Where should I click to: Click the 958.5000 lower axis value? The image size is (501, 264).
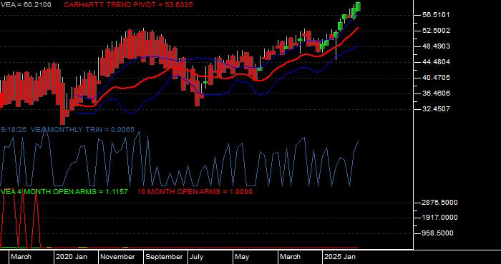click(x=438, y=233)
